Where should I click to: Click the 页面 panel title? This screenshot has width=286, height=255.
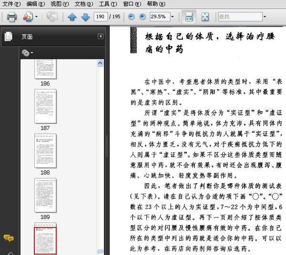click(x=27, y=37)
